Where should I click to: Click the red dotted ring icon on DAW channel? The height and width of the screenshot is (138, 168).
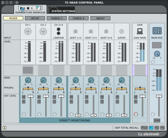tap(136, 114)
